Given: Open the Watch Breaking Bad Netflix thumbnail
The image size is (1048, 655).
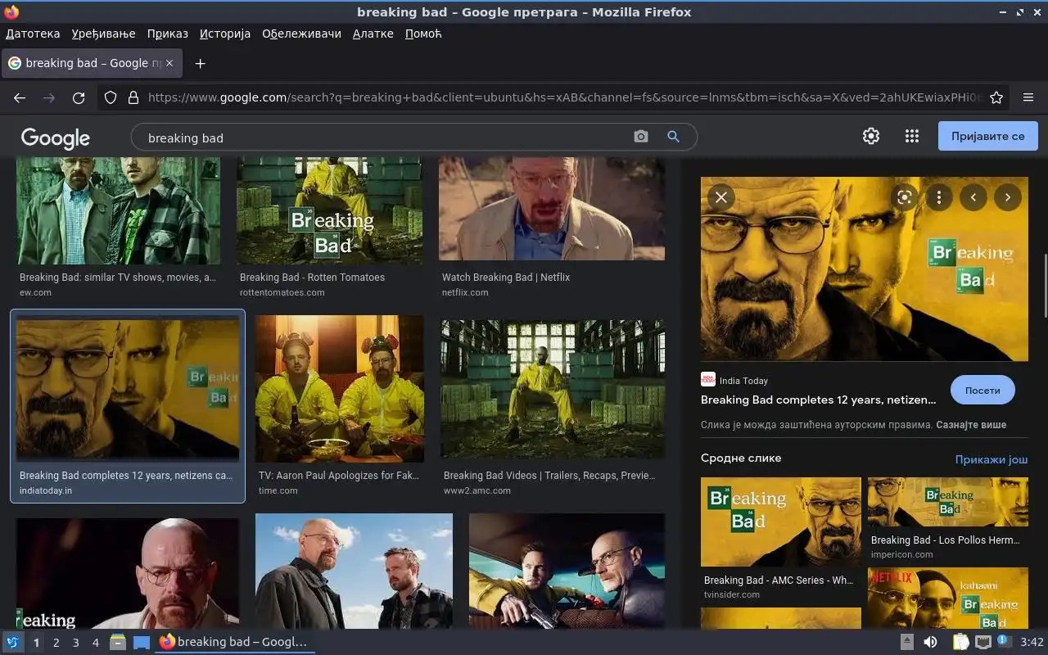Looking at the screenshot, I should (x=552, y=210).
